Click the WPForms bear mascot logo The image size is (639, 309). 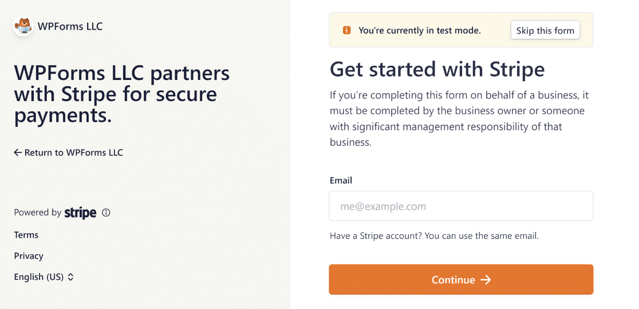pos(23,26)
